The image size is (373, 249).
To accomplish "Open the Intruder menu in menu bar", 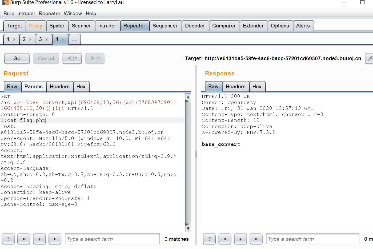I will click(26, 14).
